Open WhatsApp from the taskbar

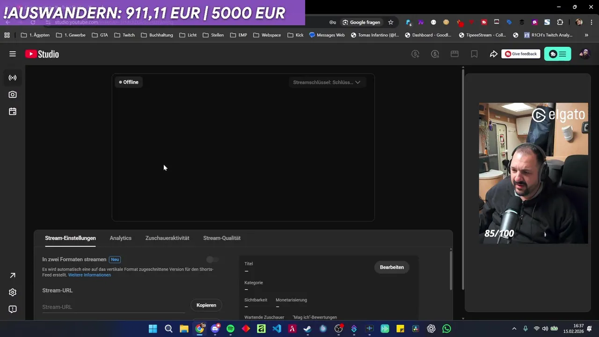446,329
